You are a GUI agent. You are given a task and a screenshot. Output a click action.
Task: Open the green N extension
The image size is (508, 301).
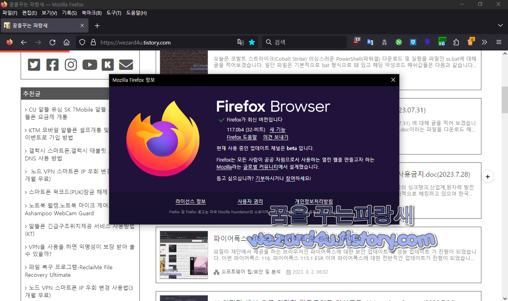(x=398, y=42)
